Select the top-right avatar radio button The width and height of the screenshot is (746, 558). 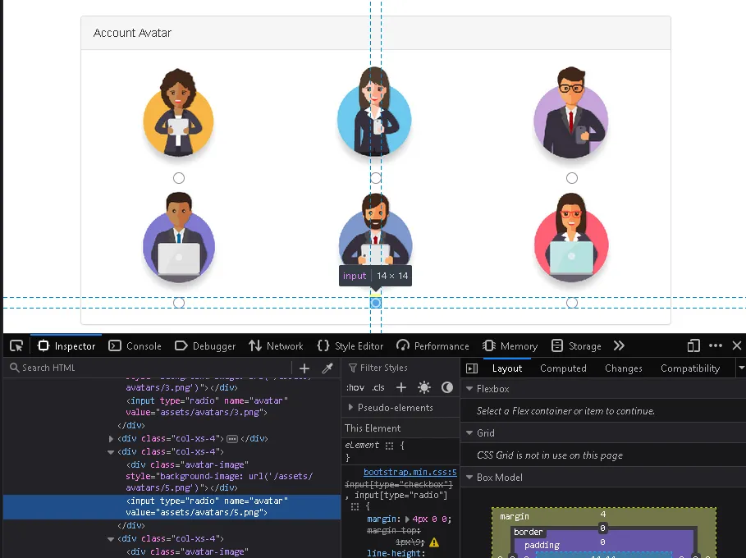pyautogui.click(x=572, y=178)
